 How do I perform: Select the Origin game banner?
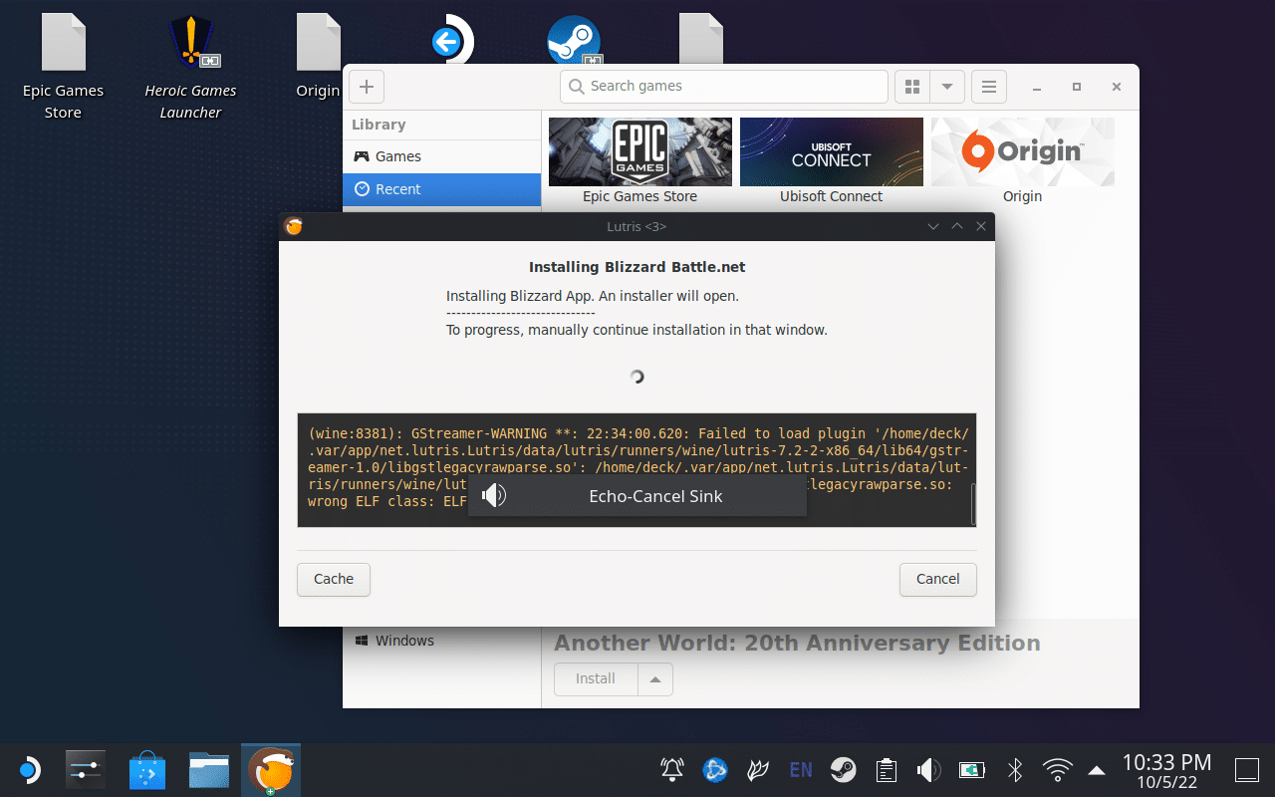(1022, 151)
